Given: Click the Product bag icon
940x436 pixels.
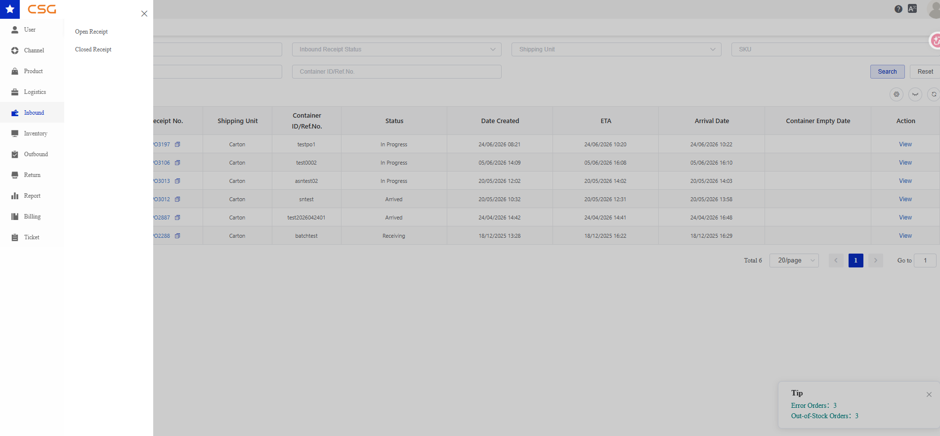Looking at the screenshot, I should [15, 71].
